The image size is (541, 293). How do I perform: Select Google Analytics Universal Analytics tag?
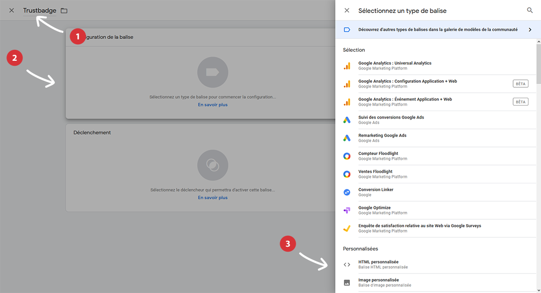tap(436, 66)
